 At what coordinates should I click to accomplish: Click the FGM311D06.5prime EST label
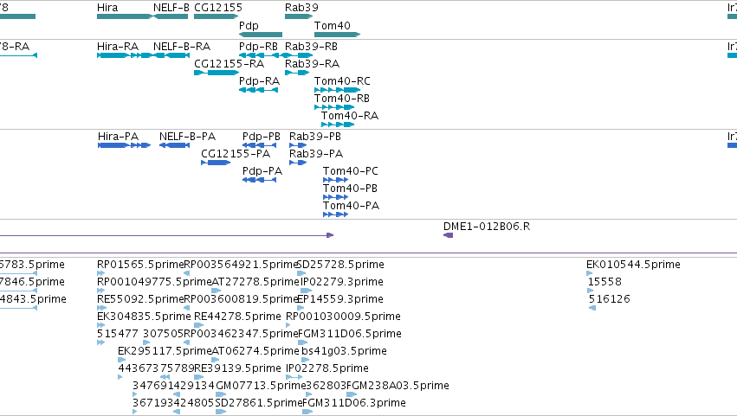(350, 334)
